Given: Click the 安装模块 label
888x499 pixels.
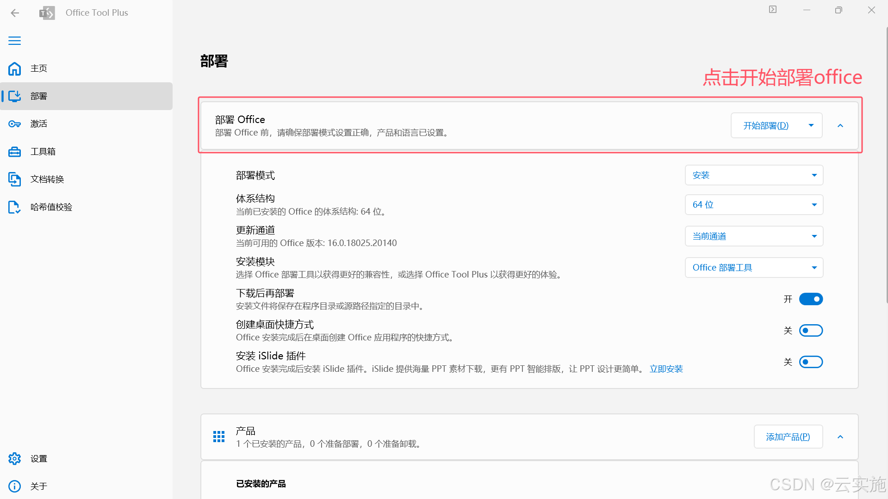Looking at the screenshot, I should coord(255,261).
